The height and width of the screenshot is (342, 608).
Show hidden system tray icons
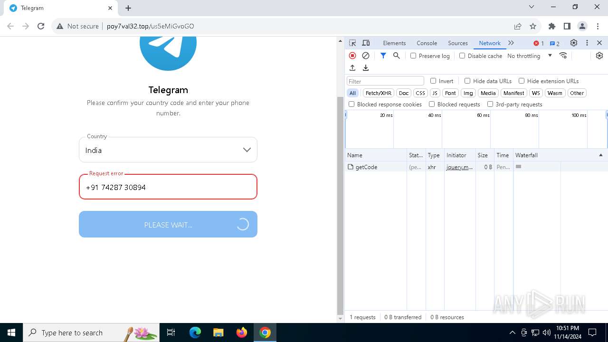(x=512, y=332)
